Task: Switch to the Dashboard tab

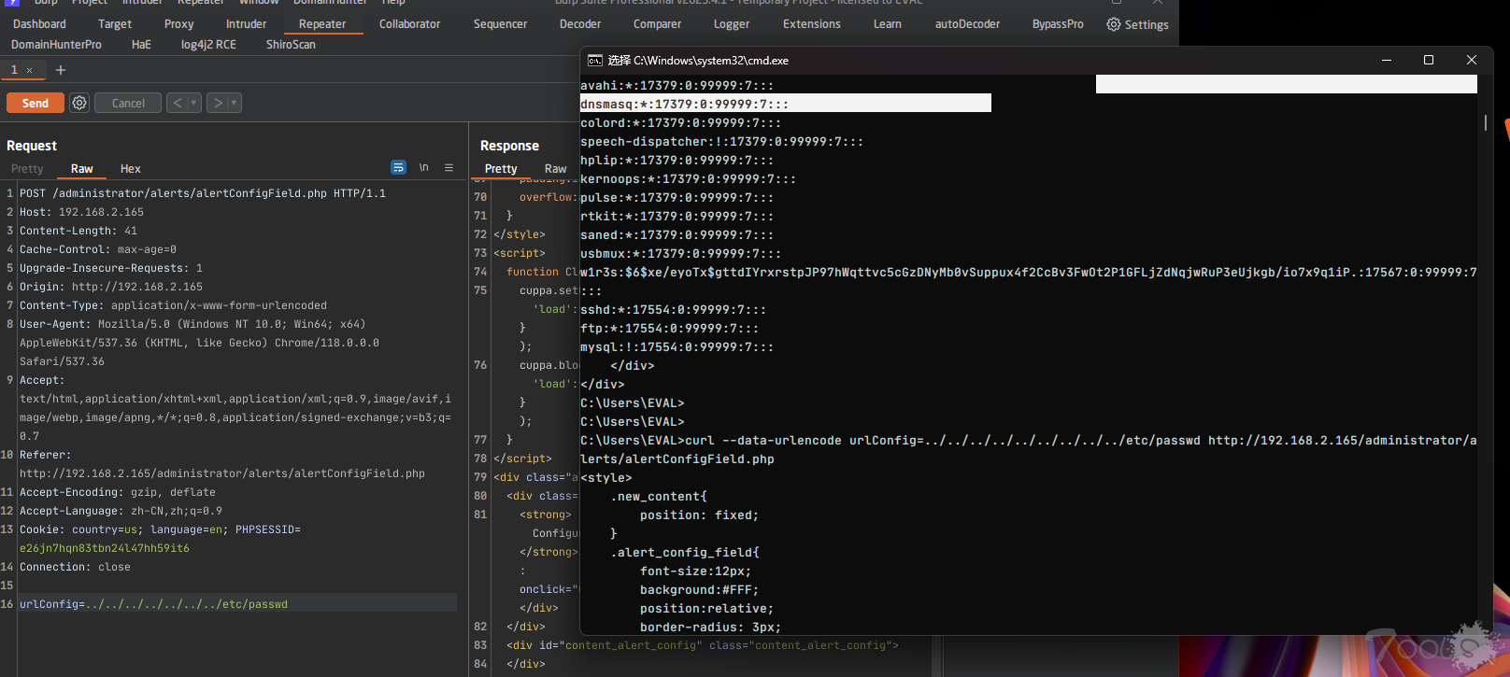Action: (39, 24)
